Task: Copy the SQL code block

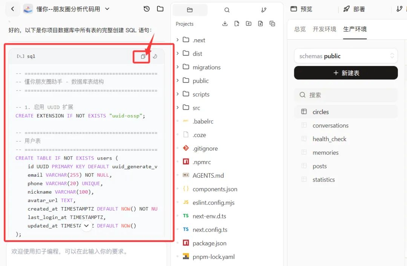Action: 143,56
